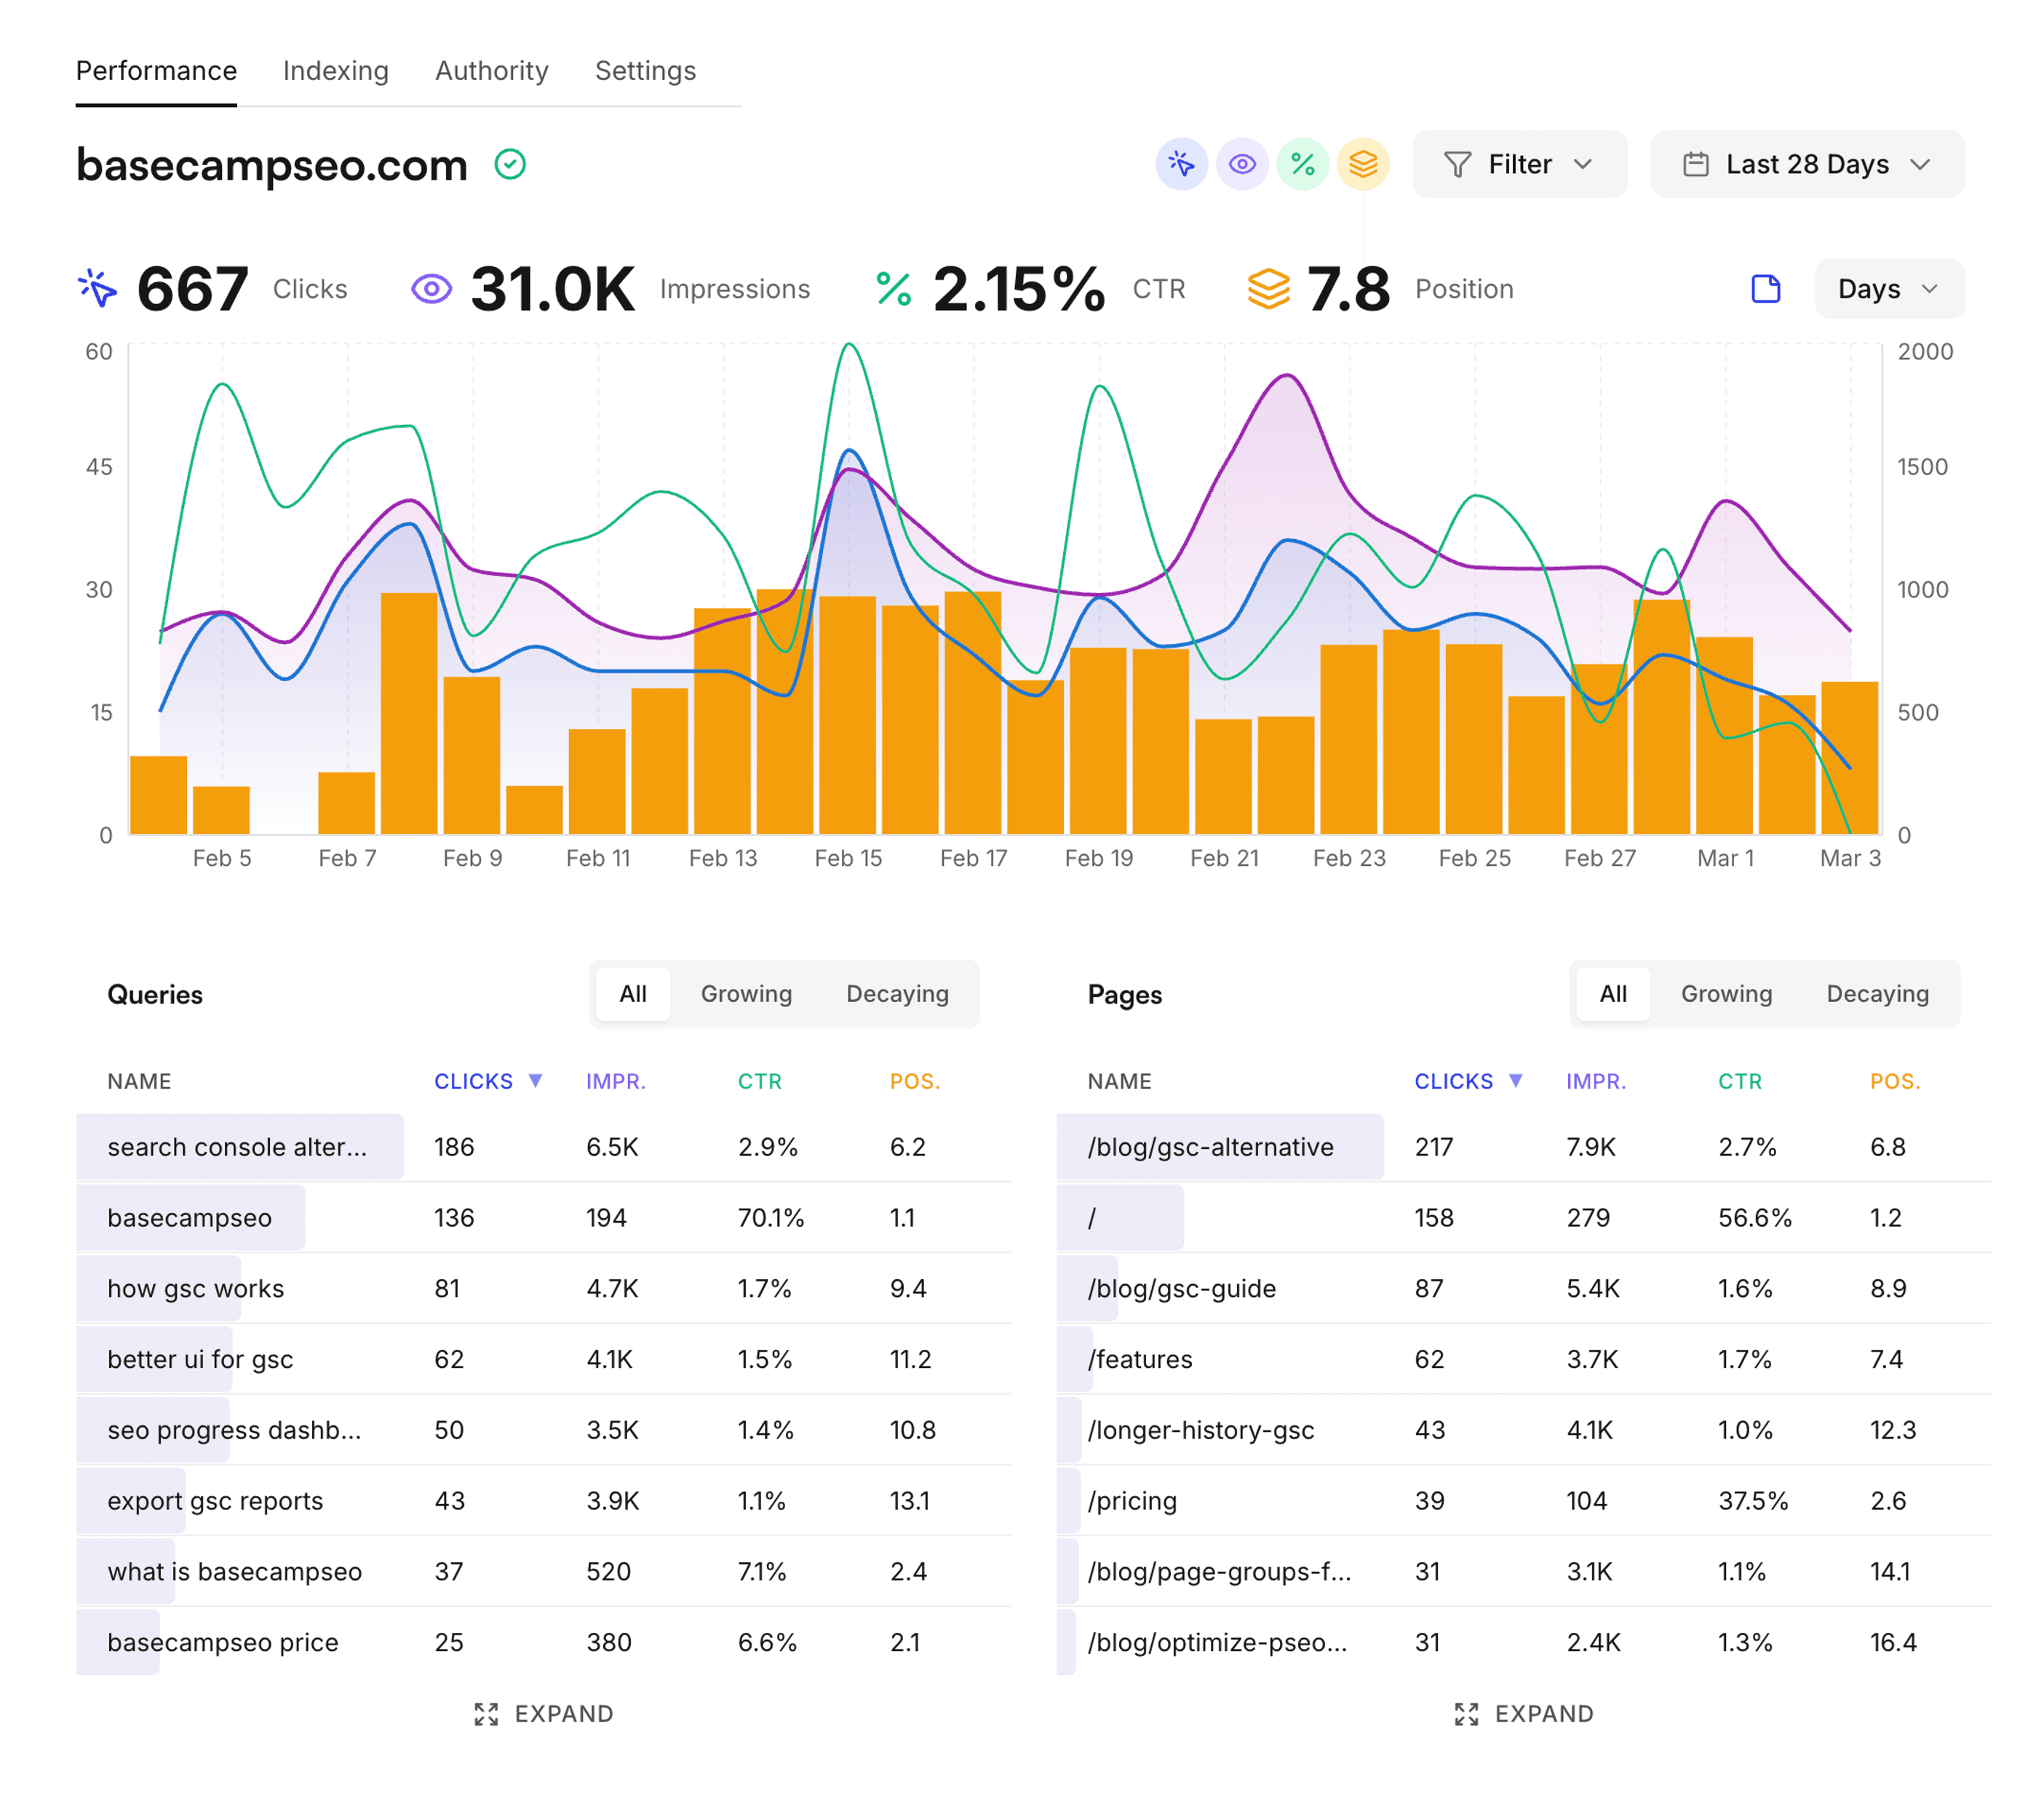Select Decaying filter in the Pages section
Screen dimensions: 2044x1814
(x=1877, y=994)
